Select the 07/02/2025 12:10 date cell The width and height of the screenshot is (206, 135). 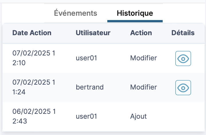coord(34,58)
